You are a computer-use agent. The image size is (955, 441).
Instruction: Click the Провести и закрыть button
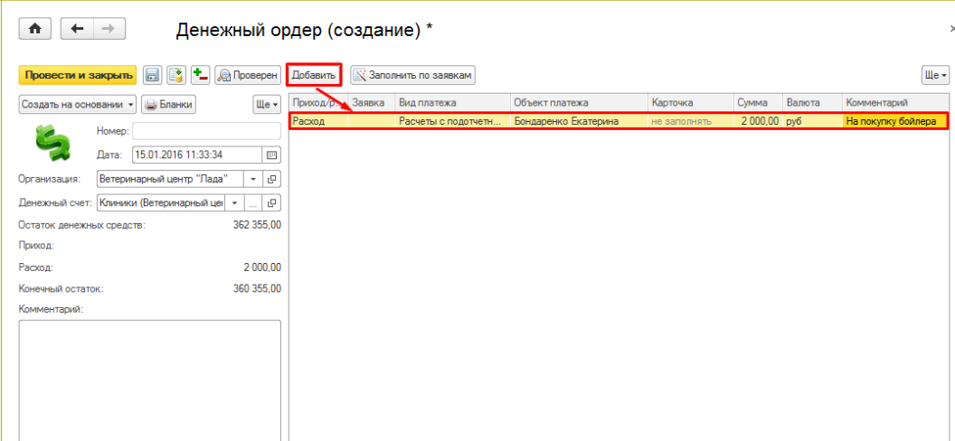[77, 76]
